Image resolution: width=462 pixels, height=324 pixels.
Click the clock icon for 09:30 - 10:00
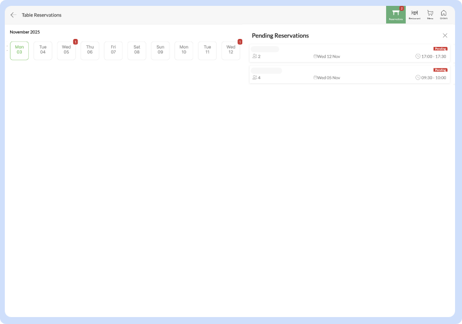pyautogui.click(x=418, y=77)
